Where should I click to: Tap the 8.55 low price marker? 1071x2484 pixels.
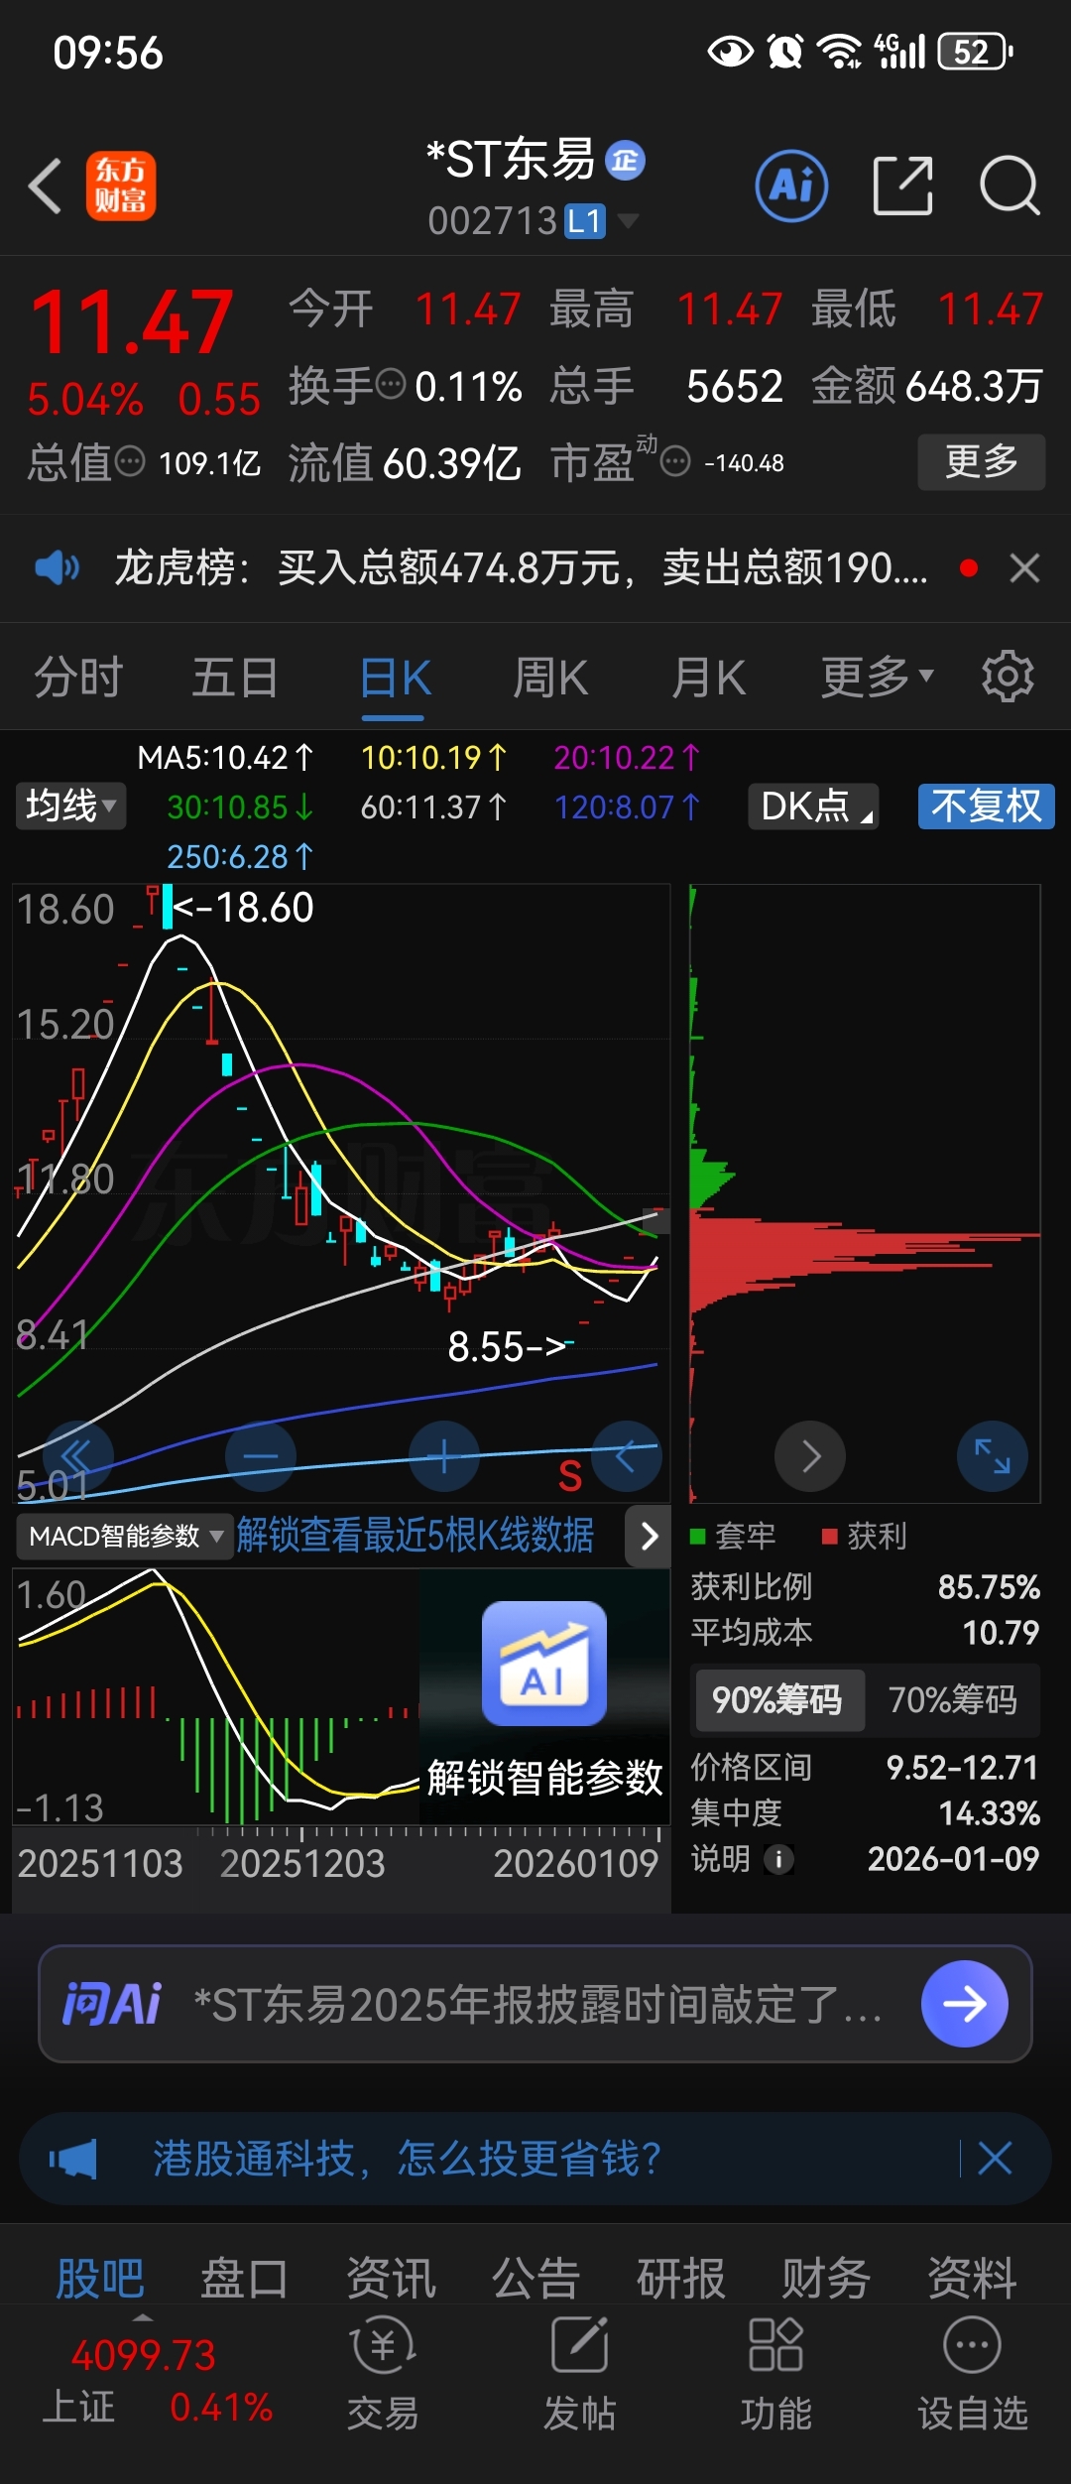(x=510, y=1346)
